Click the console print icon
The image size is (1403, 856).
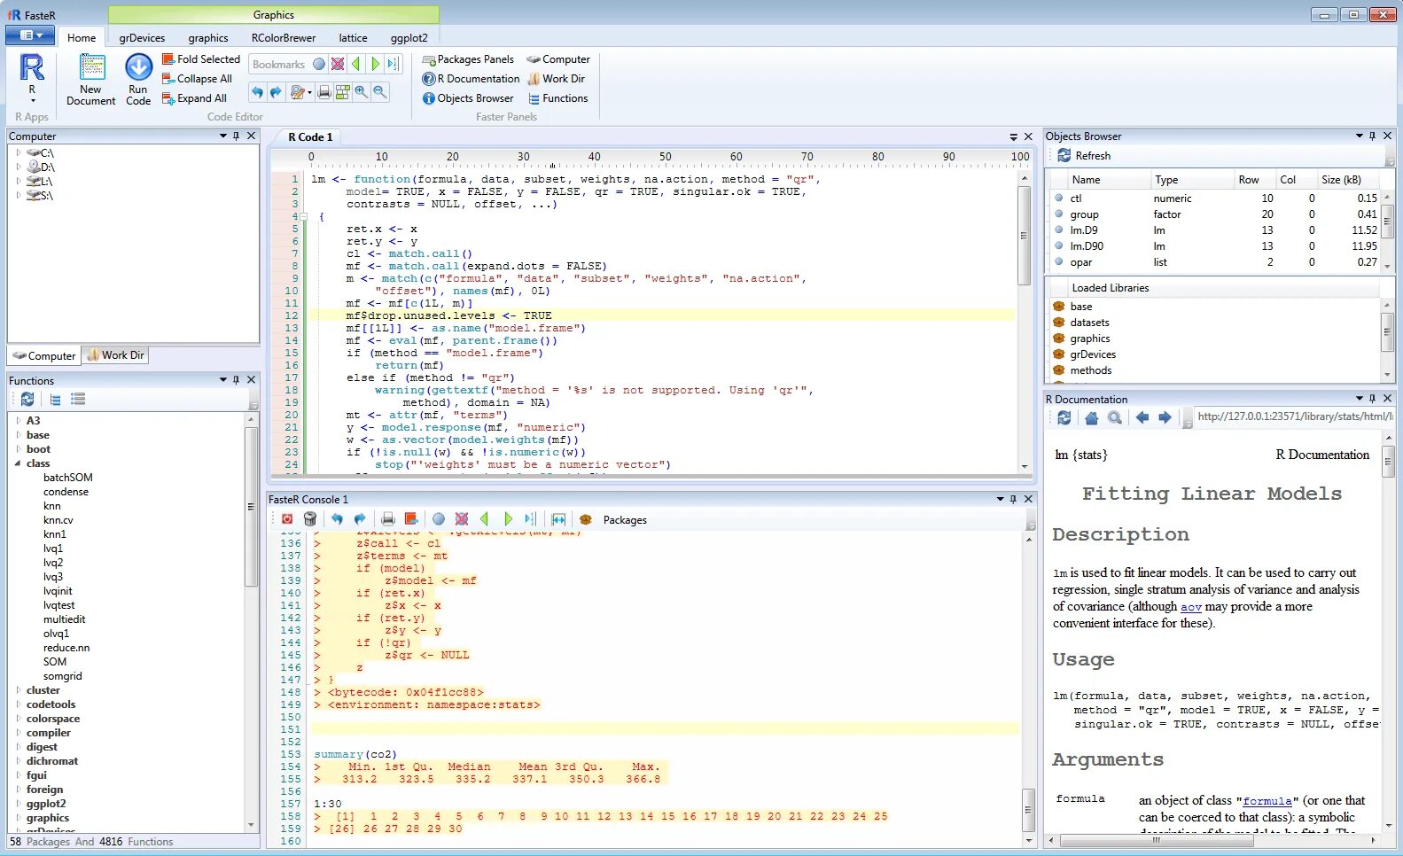(388, 519)
